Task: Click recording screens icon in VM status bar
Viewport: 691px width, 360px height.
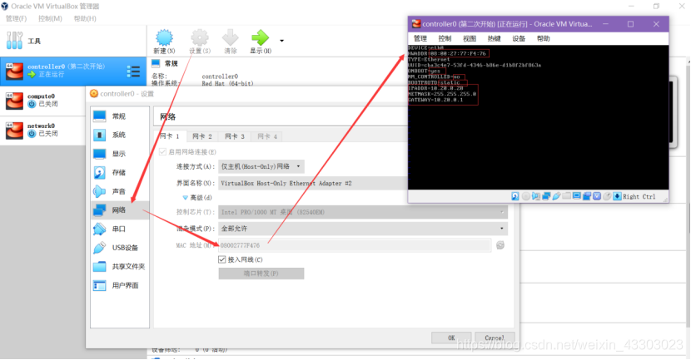Action: coord(587,196)
